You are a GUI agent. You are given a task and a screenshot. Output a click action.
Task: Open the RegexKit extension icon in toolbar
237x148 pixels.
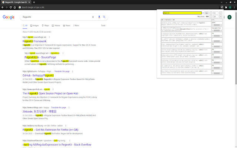(222, 7)
